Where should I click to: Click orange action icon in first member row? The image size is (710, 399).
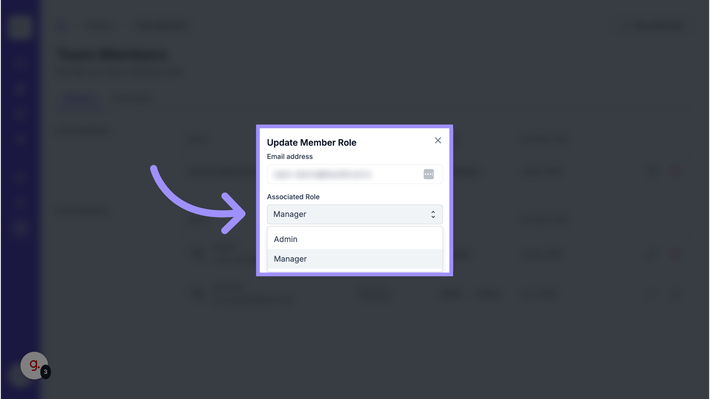(675, 171)
